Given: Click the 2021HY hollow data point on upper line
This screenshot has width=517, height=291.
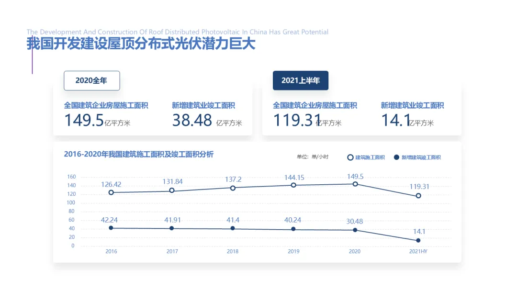Looking at the screenshot, I should pyautogui.click(x=418, y=196).
